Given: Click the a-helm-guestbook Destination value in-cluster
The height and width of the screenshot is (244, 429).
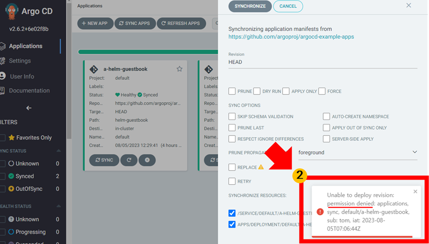Looking at the screenshot, I should point(124,129).
